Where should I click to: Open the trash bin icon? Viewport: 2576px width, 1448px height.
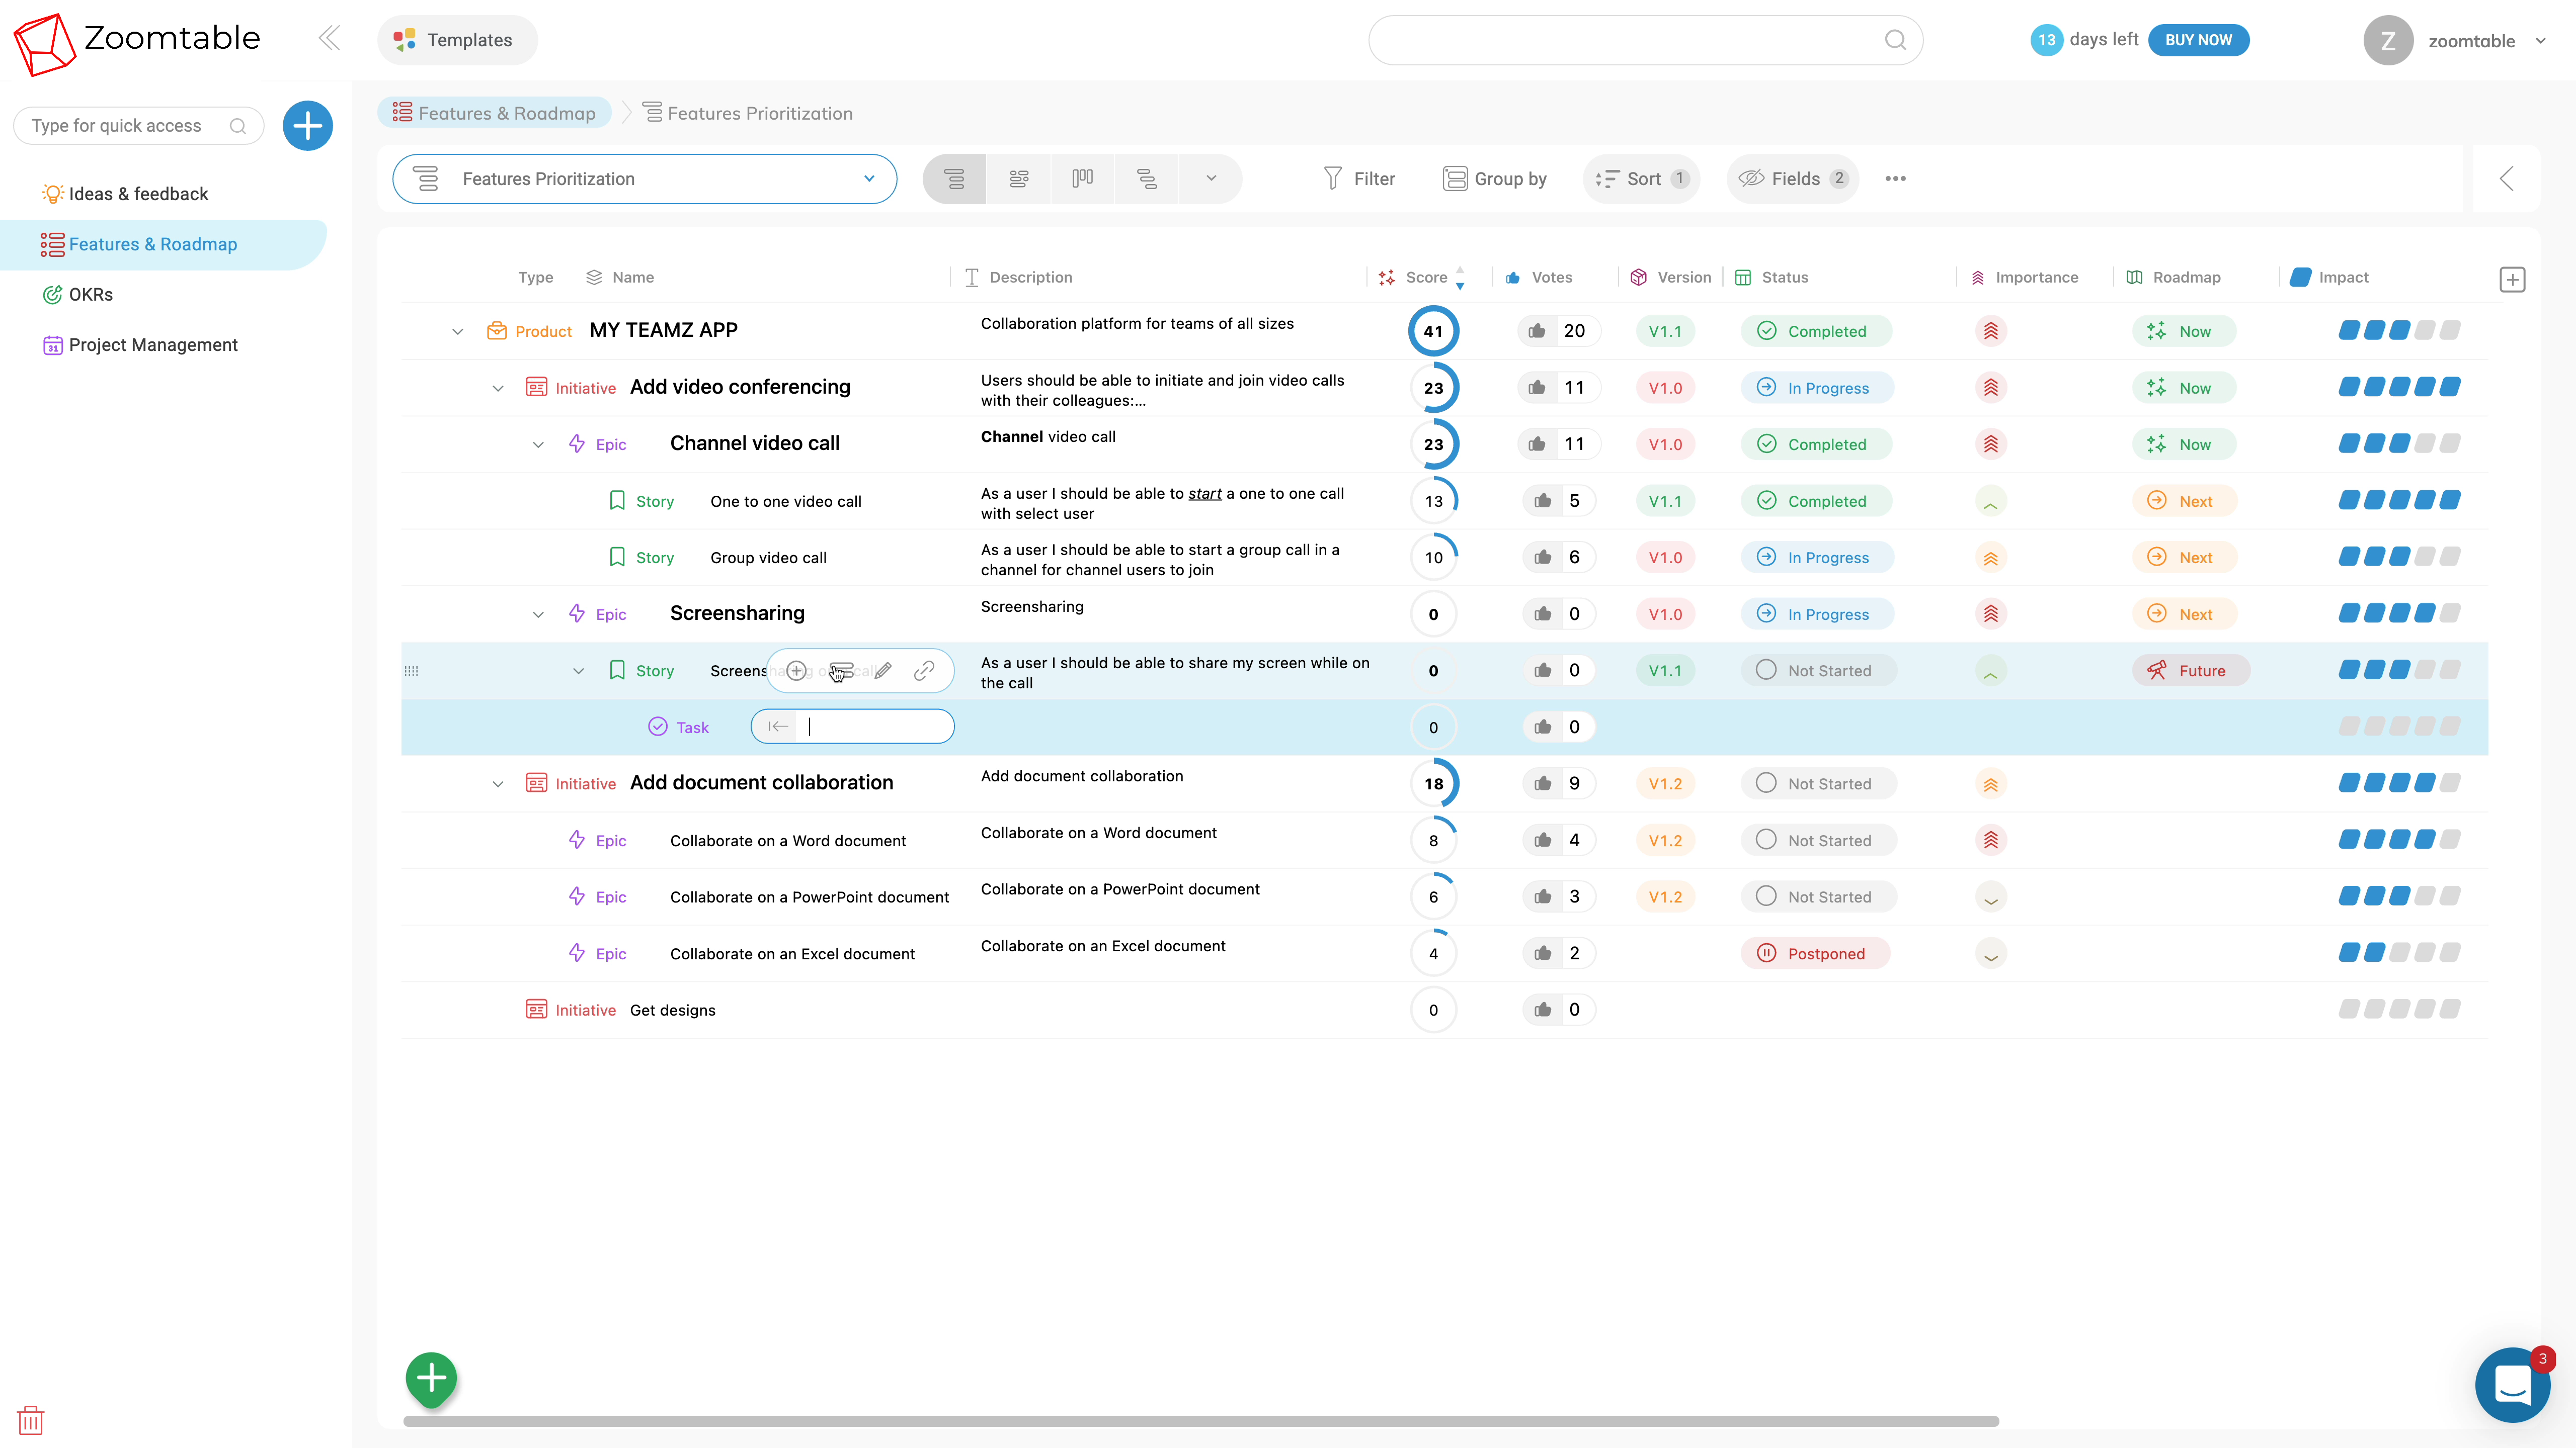[x=31, y=1419]
